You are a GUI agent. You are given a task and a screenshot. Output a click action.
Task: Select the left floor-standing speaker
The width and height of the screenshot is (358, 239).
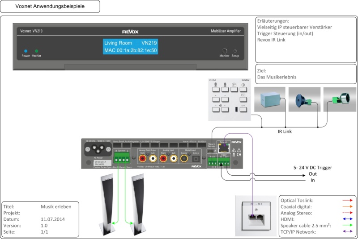[107, 204]
